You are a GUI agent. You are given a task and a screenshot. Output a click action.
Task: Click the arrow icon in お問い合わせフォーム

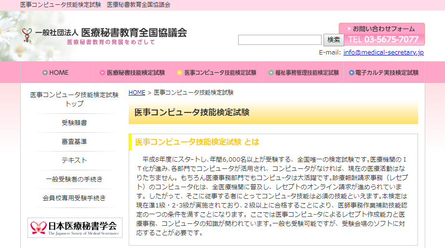(350, 28)
